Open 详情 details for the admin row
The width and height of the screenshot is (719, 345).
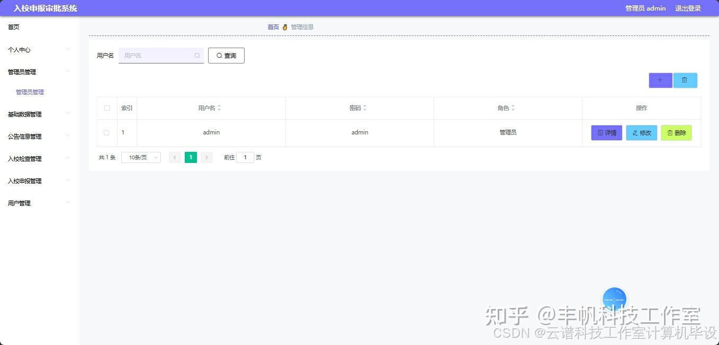pyautogui.click(x=606, y=133)
